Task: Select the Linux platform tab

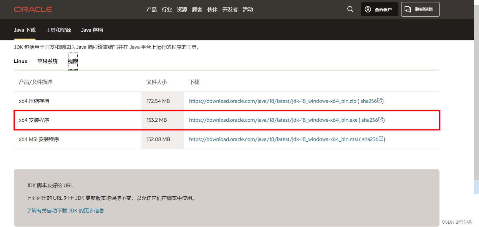Action: (x=21, y=61)
